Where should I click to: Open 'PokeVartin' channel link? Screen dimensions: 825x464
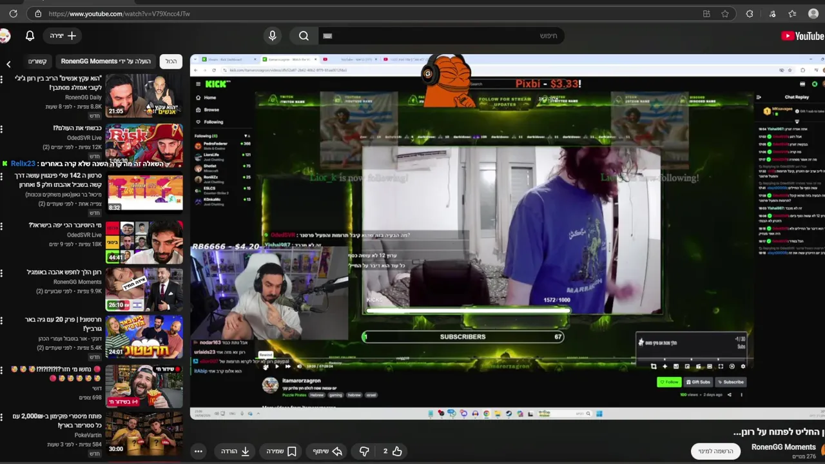(88, 435)
